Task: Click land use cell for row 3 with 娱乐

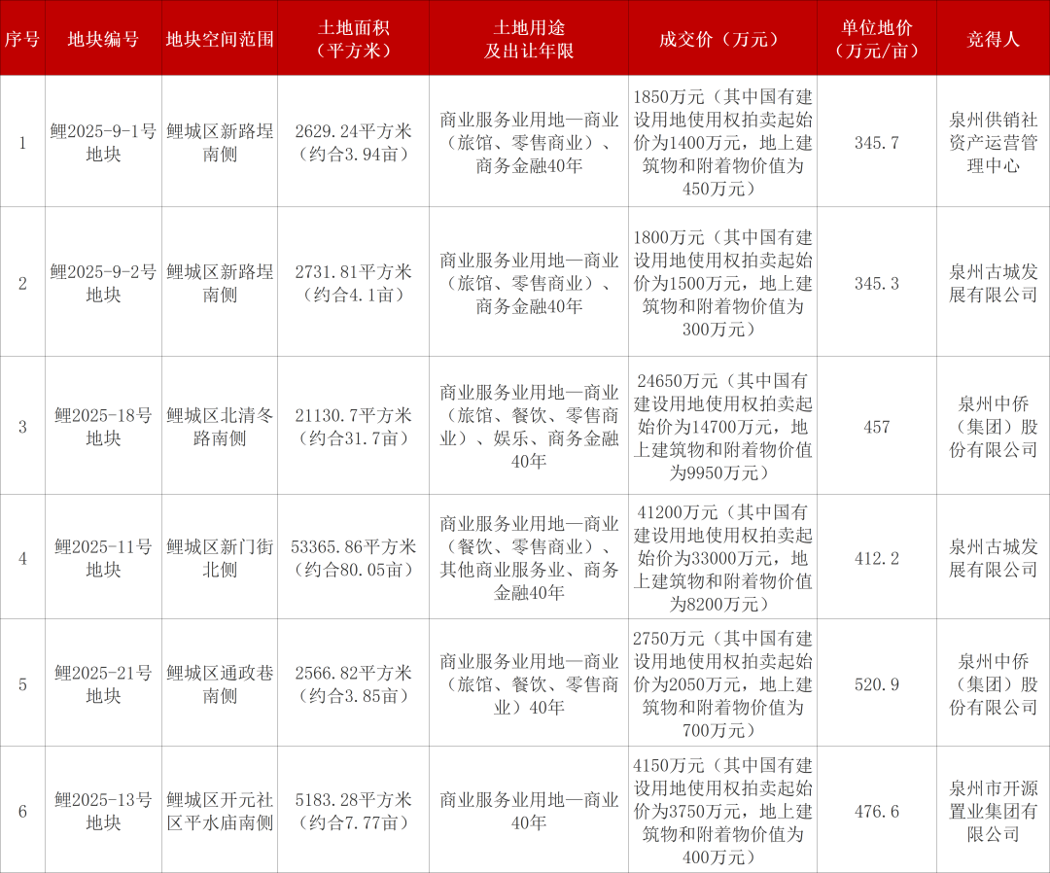Action: pyautogui.click(x=529, y=426)
